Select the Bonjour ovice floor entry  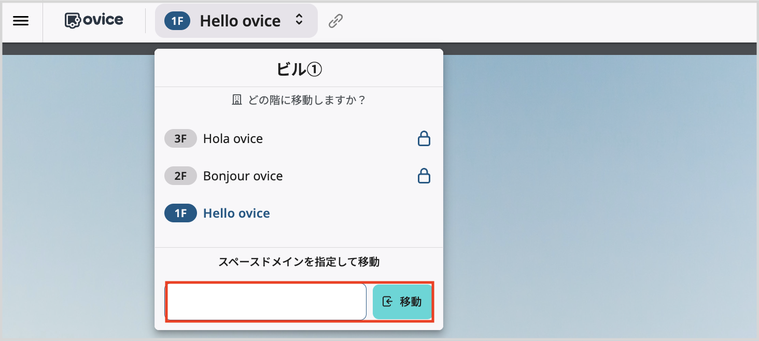pyautogui.click(x=243, y=176)
